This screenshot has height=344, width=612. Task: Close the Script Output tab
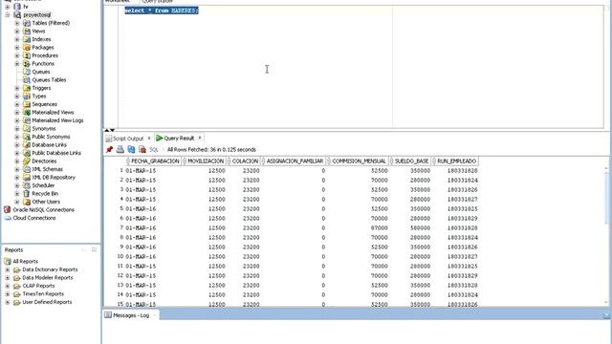pyautogui.click(x=149, y=138)
